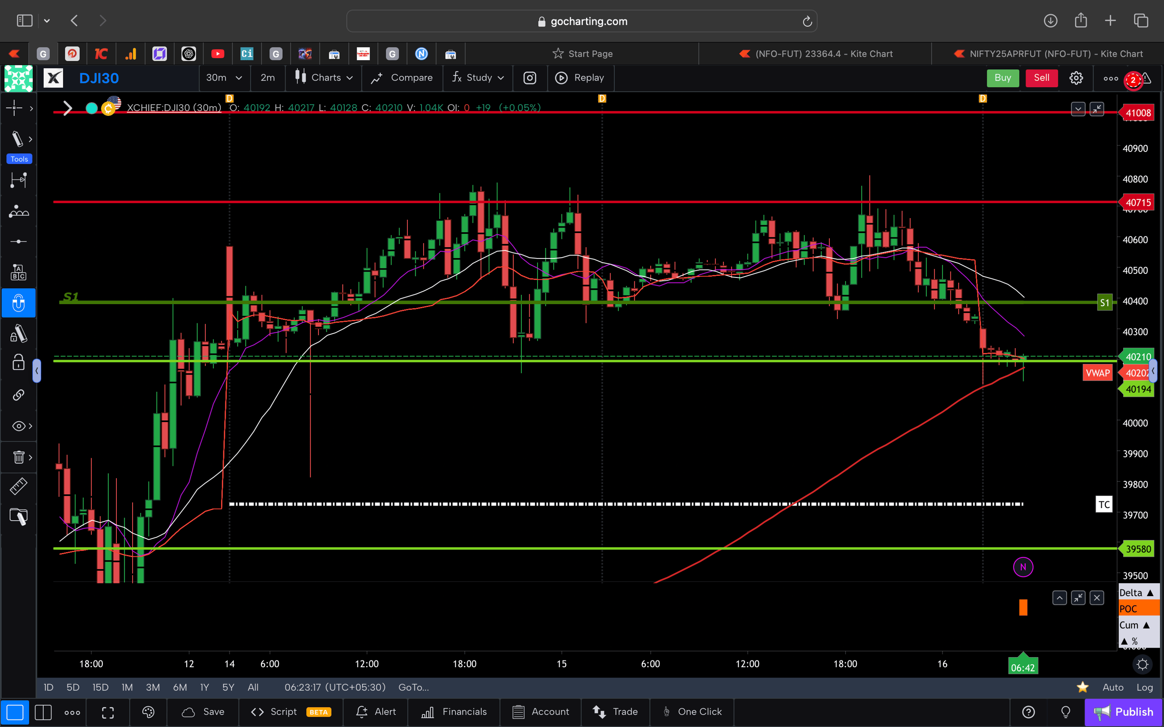Enter fullscreen mode via bottom bar icon
This screenshot has height=727, width=1164.
coord(108,712)
